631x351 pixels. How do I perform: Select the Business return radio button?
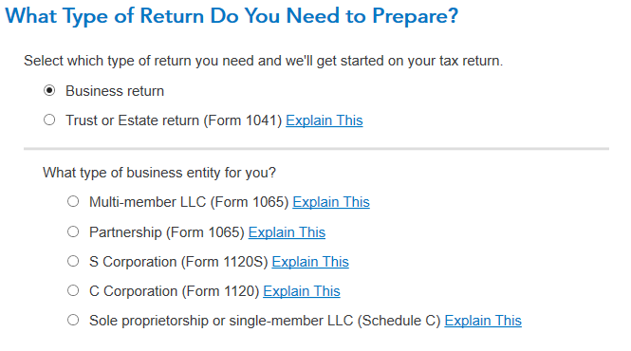click(x=49, y=90)
